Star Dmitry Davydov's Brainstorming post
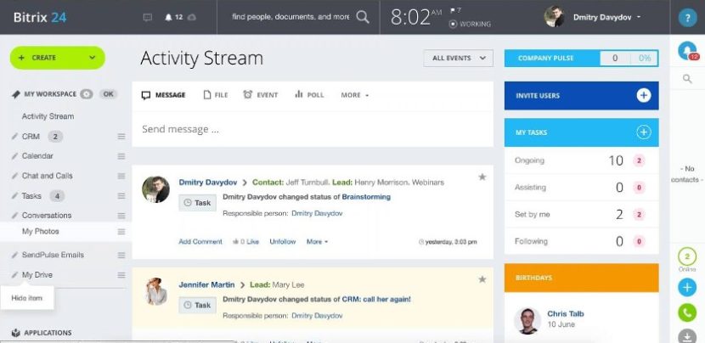The width and height of the screenshot is (705, 343). pyautogui.click(x=482, y=177)
